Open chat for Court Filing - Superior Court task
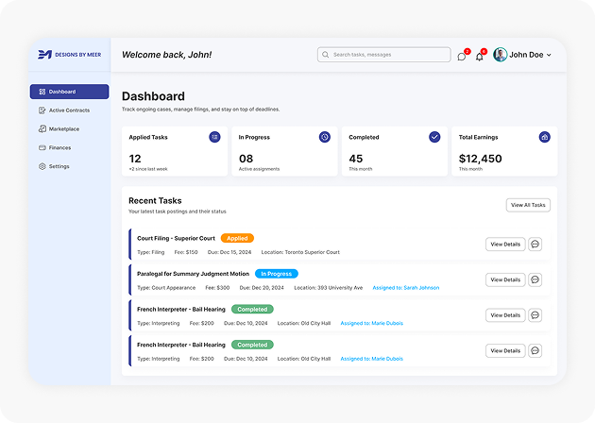 click(x=535, y=245)
